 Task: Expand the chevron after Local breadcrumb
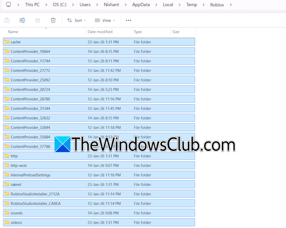[180, 5]
